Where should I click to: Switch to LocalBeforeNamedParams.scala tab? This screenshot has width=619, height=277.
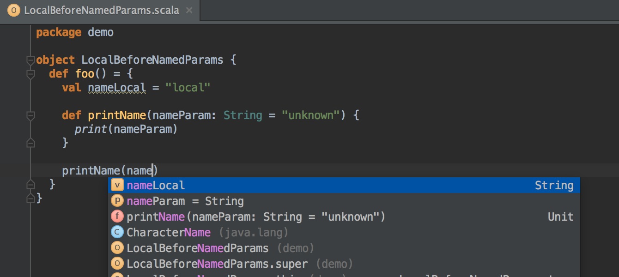coord(101,10)
